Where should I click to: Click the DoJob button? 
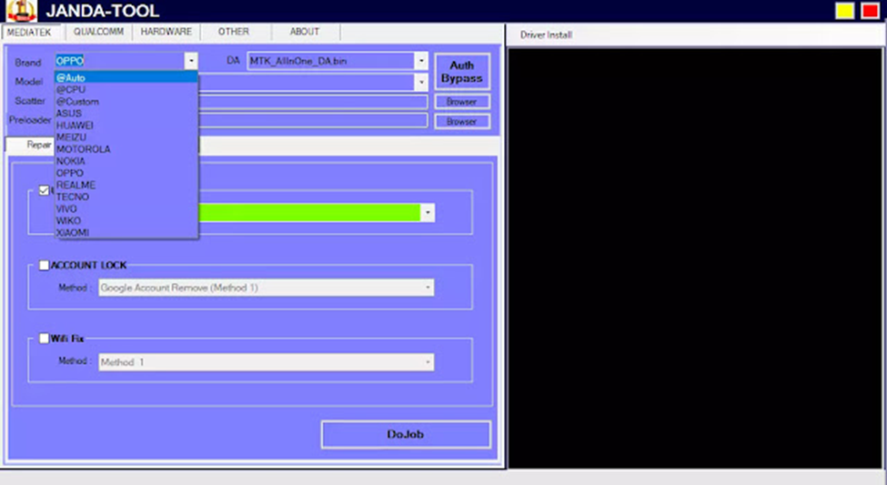(406, 435)
